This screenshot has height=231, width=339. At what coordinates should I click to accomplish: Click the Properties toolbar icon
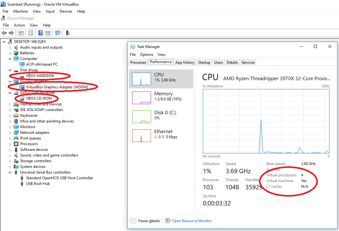click(31, 33)
